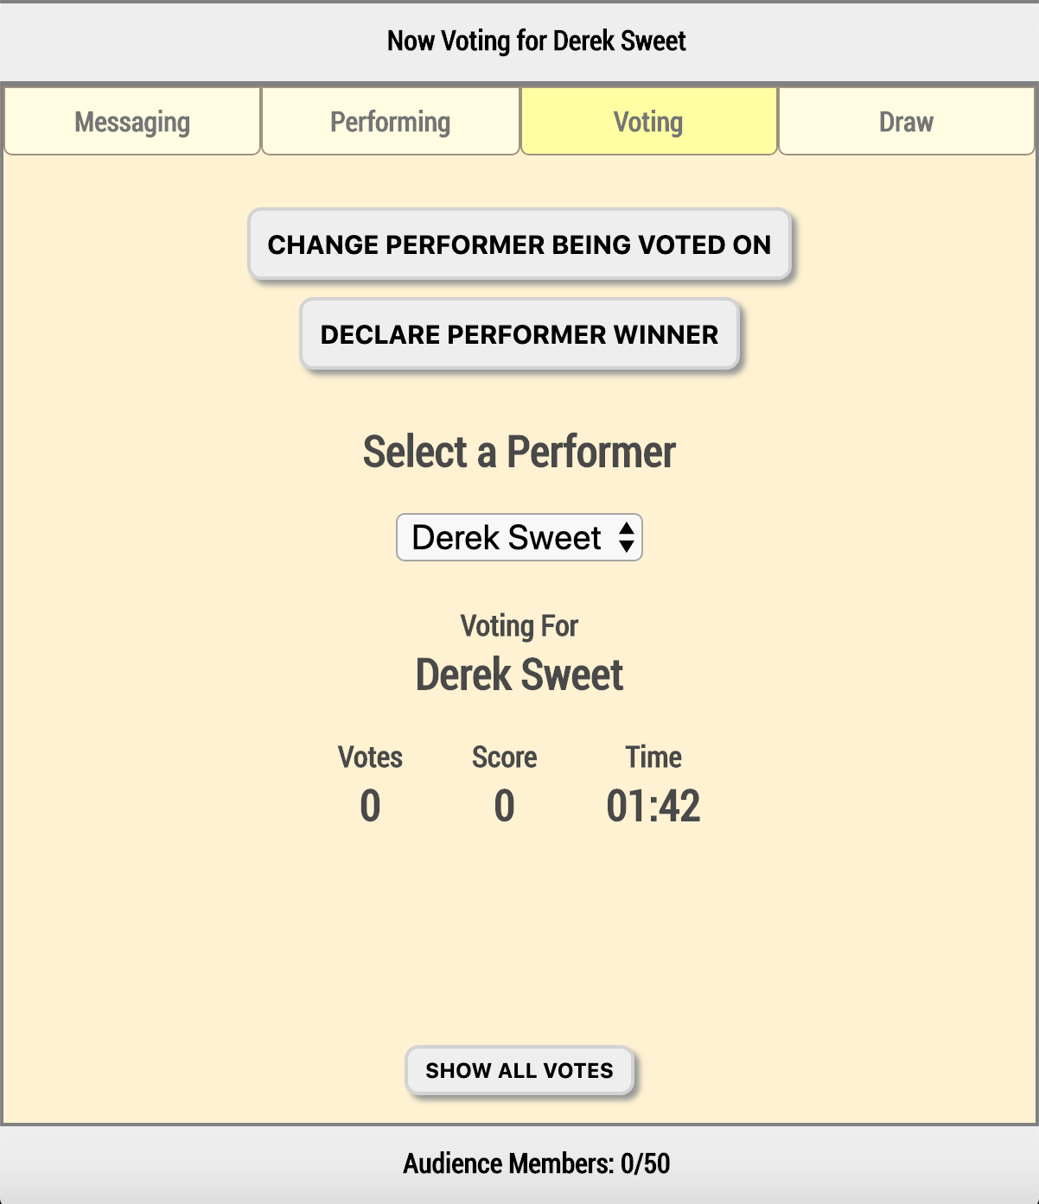1039x1204 pixels.
Task: Select the Votes counter showing 0
Action: coord(370,805)
